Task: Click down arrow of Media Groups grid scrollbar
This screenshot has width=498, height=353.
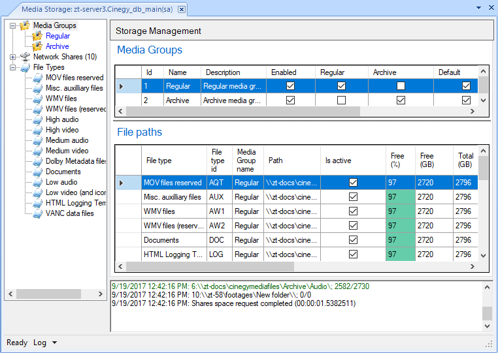Action: (x=484, y=100)
